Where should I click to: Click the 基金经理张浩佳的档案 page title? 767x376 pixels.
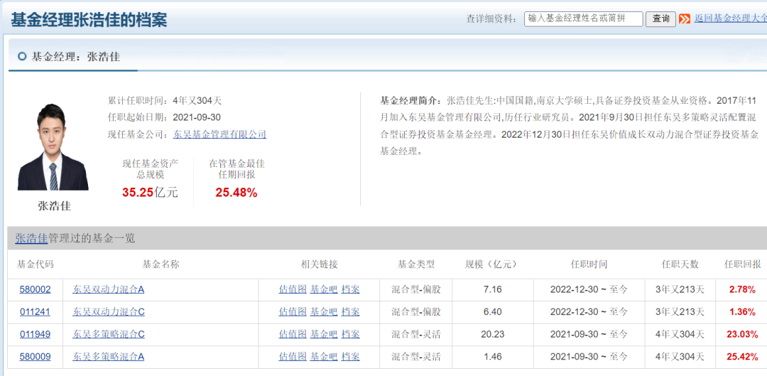click(x=89, y=20)
